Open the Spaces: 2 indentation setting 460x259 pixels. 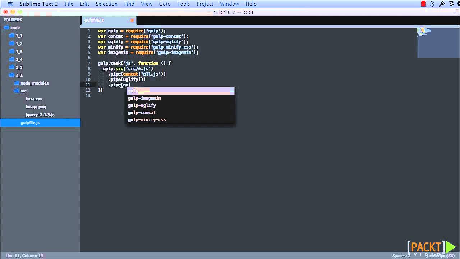(x=401, y=256)
